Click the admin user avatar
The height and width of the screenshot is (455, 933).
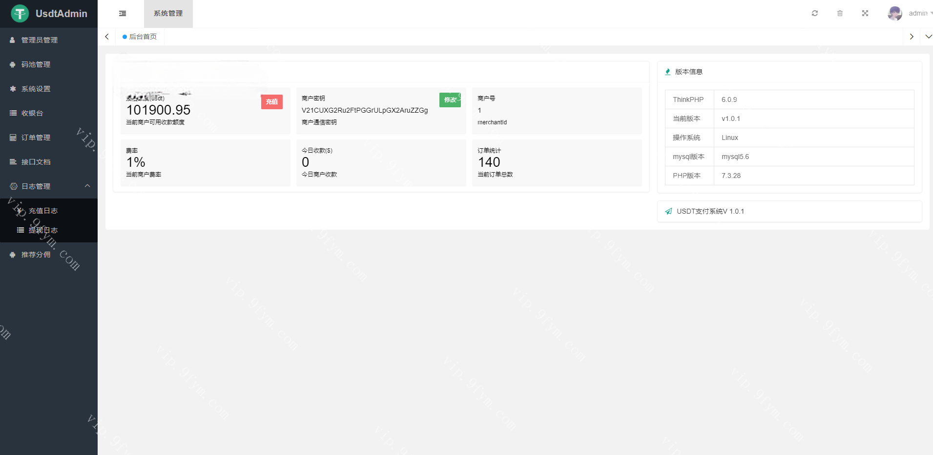894,14
